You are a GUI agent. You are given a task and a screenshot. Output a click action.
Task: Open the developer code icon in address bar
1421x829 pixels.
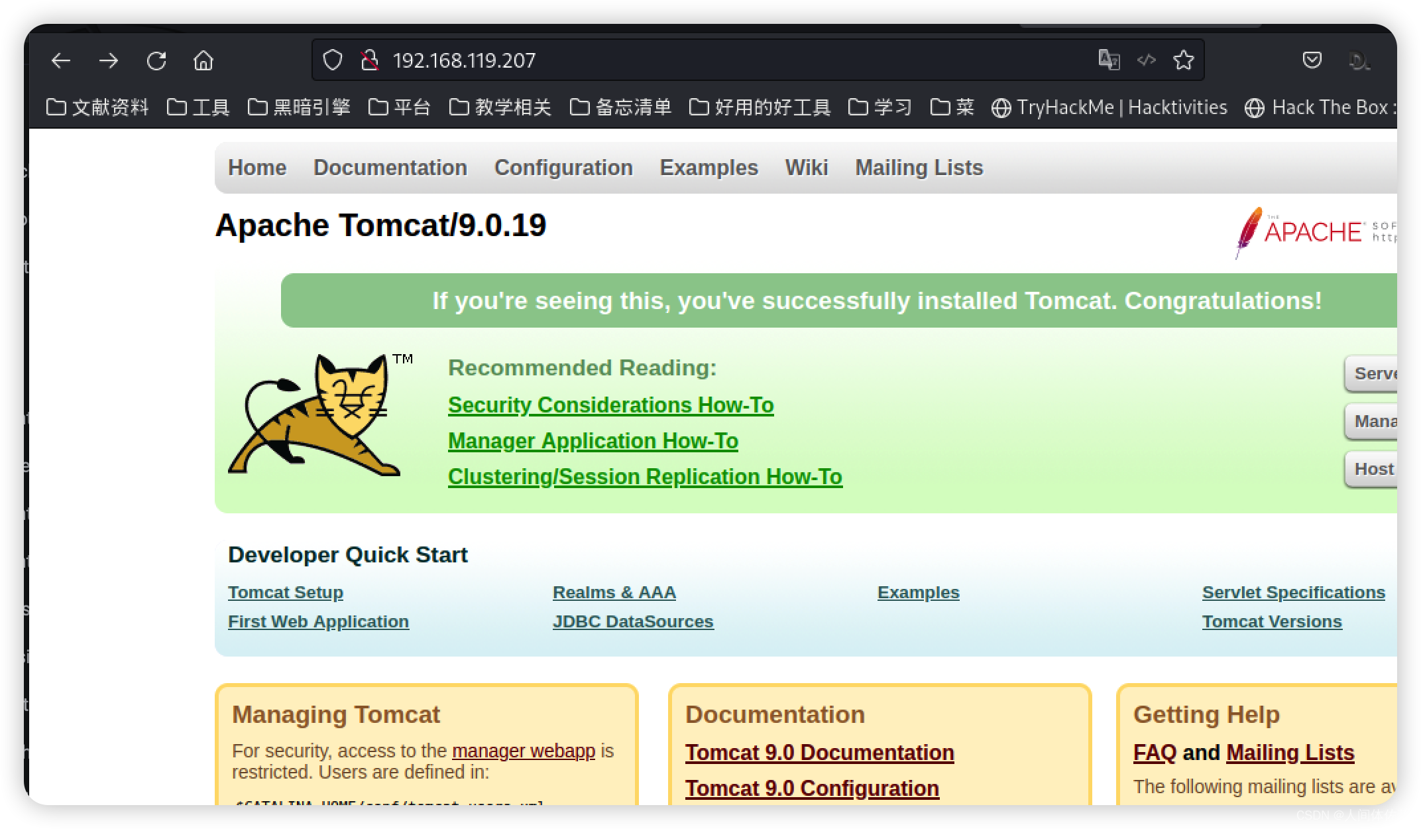(x=1147, y=60)
